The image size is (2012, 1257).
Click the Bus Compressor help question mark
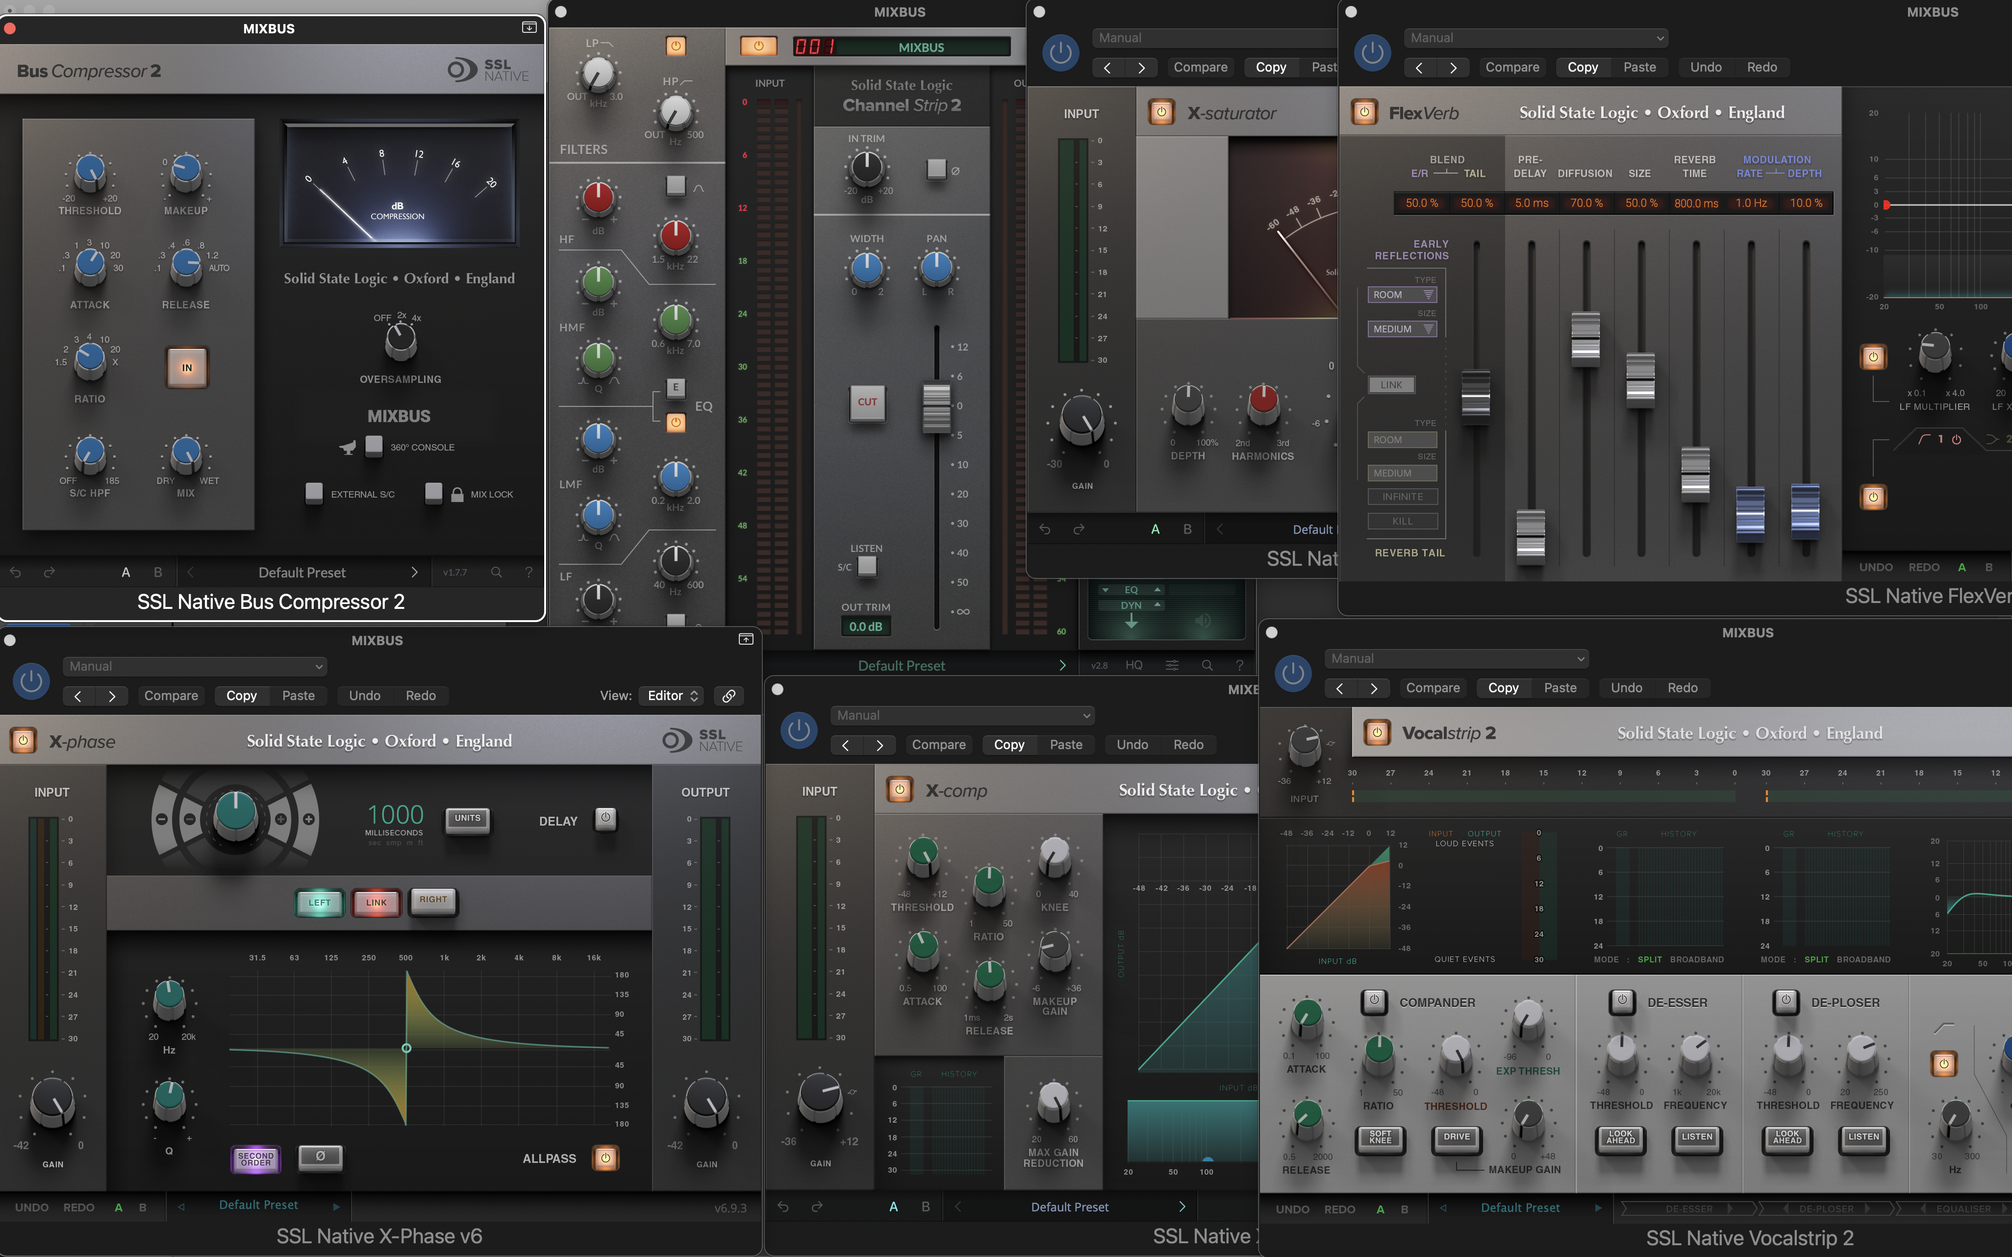(529, 572)
